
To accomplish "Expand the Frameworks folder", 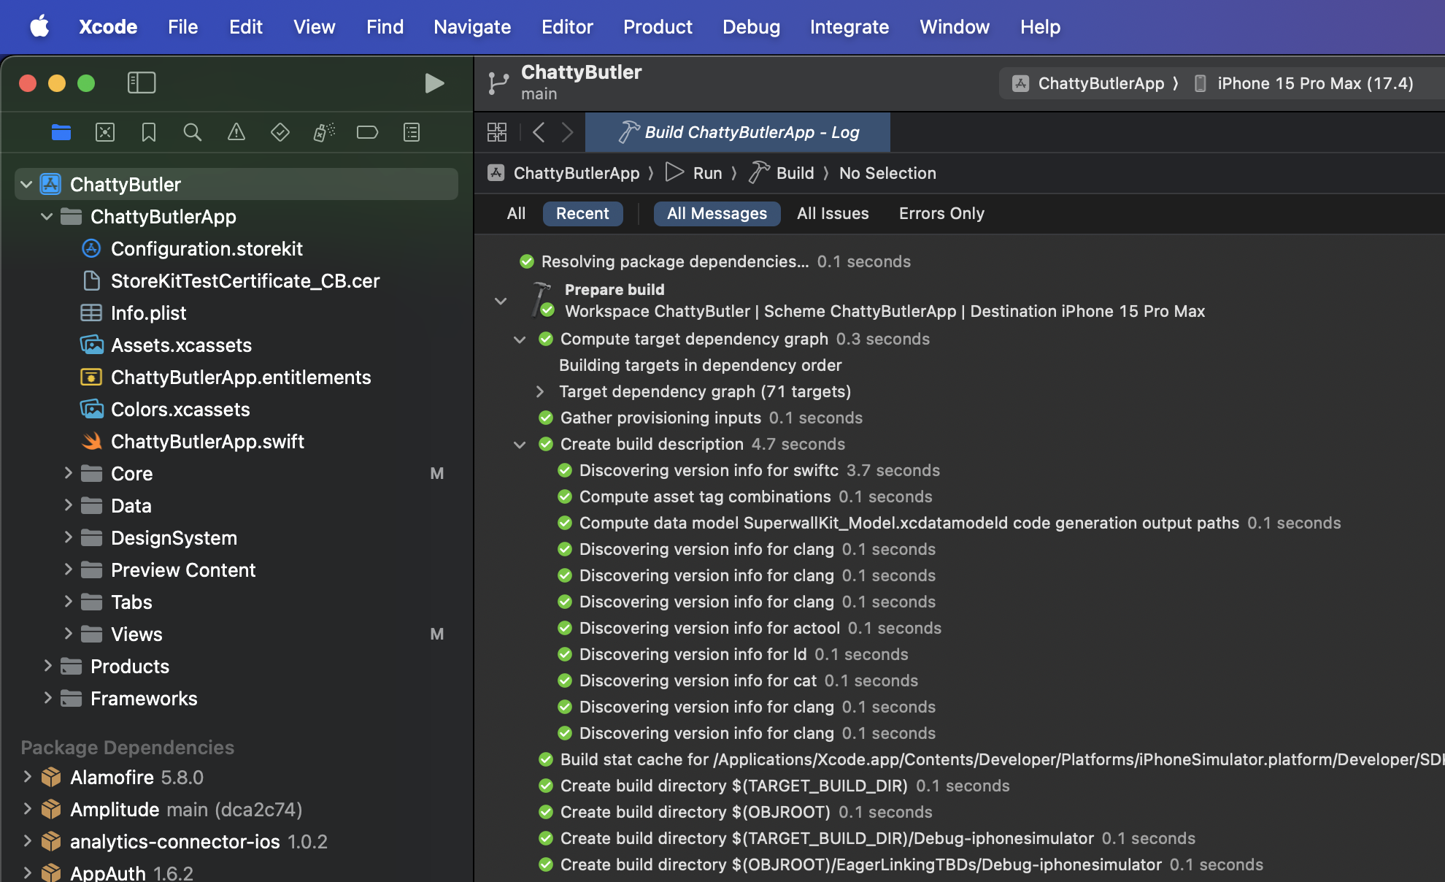I will pos(47,698).
